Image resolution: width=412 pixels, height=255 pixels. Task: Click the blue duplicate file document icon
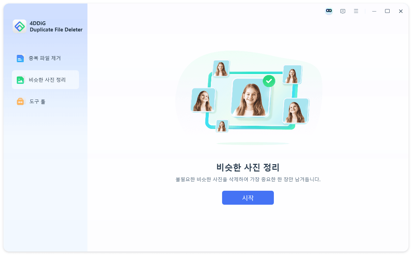[x=20, y=58]
